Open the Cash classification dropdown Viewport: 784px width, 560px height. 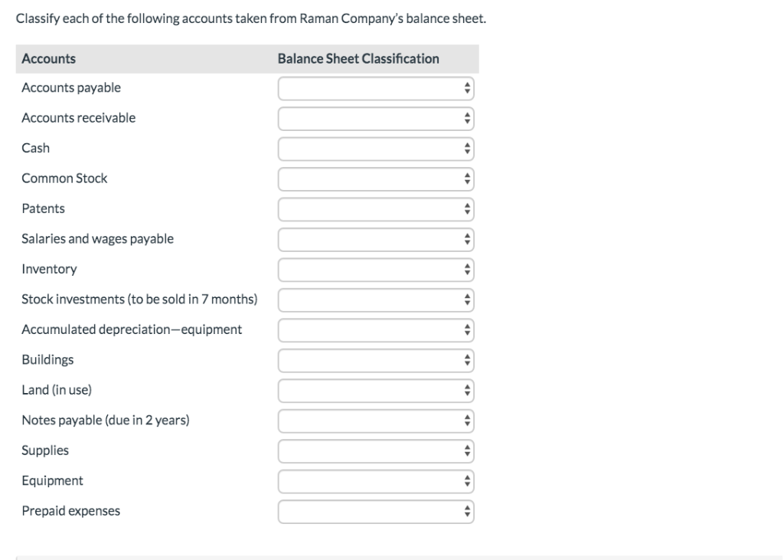click(375, 148)
